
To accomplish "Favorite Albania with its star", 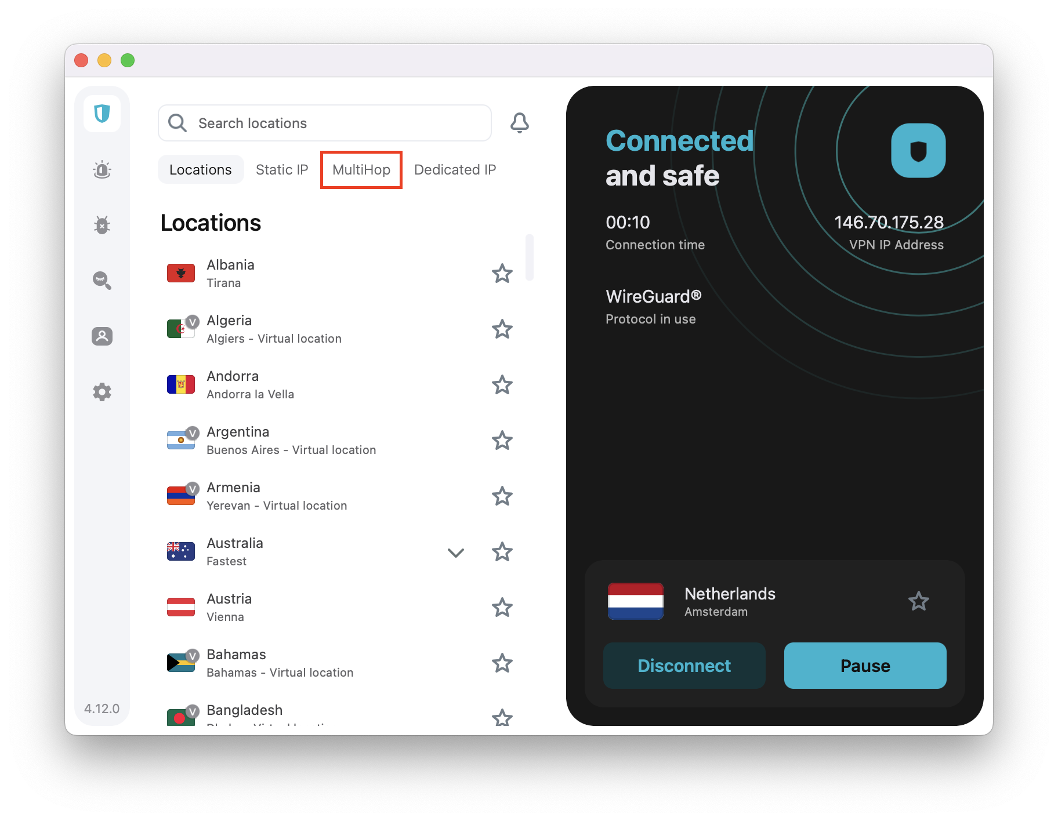I will point(502,274).
